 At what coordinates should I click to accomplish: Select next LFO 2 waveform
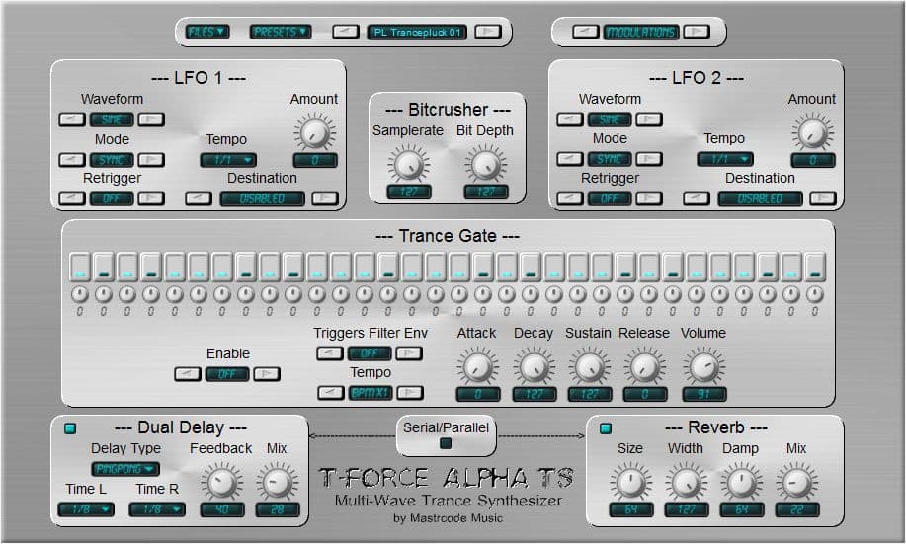click(649, 119)
